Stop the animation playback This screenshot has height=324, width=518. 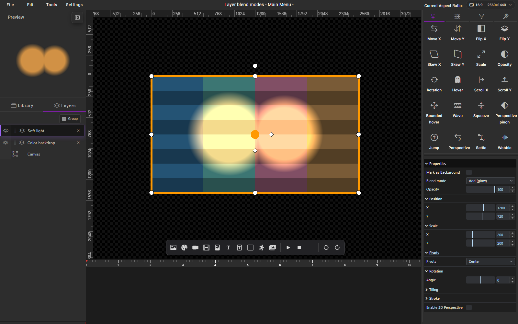click(299, 248)
